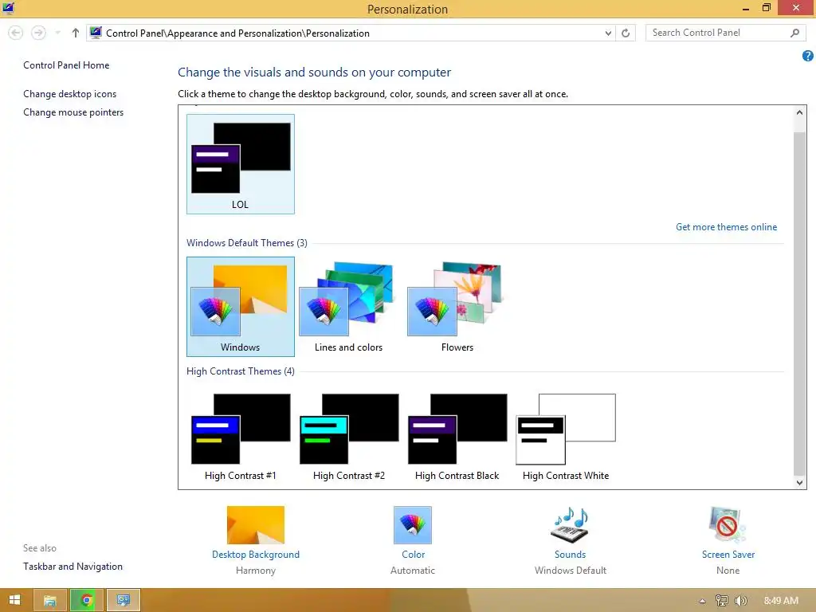816x612 pixels.
Task: Apply High Contrast #1 theme
Action: coord(241,437)
